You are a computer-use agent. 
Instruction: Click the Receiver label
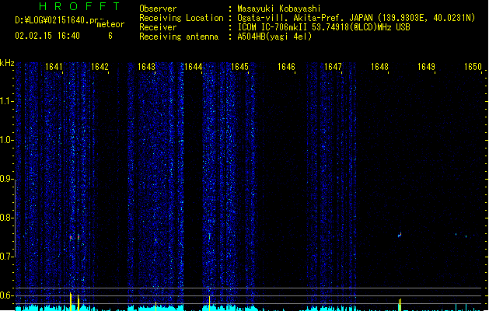tap(158, 27)
